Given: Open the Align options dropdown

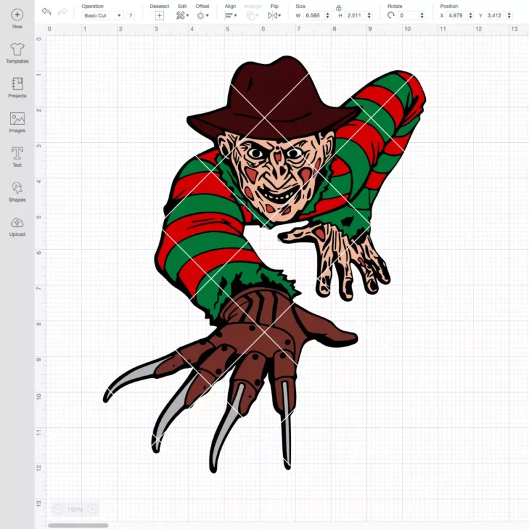Looking at the screenshot, I should click(x=231, y=15).
